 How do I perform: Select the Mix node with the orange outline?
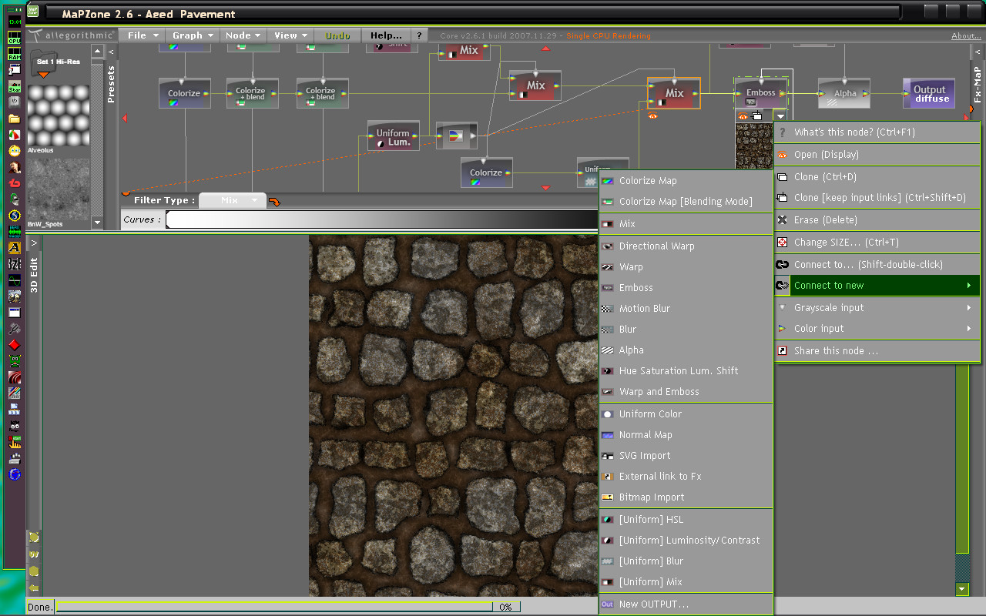pos(674,93)
